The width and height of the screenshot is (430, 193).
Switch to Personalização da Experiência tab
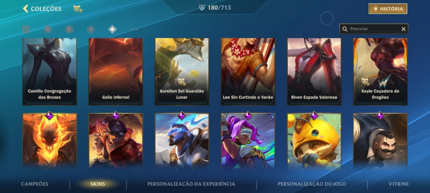point(191,184)
